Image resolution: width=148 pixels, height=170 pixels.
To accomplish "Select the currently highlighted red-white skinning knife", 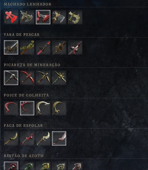I will (x=59, y=139).
